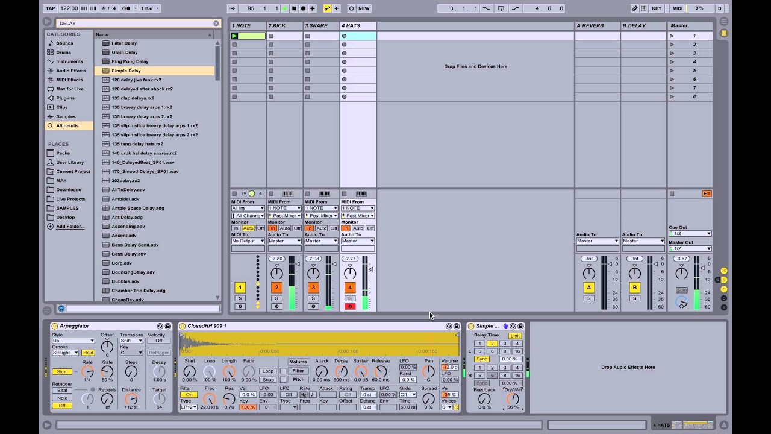The width and height of the screenshot is (771, 434).
Task: Click the Simple Delay Link button
Action: coord(515,336)
